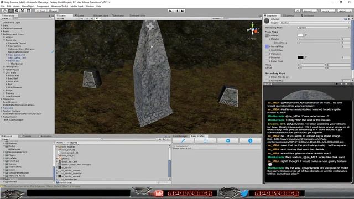The height and width of the screenshot is (199, 354).
Task: Open the Layers dropdown
Action: tap(327, 11)
